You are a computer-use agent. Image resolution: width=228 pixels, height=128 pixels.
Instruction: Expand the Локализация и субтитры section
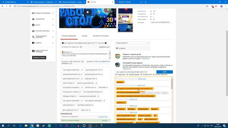tap(53, 37)
